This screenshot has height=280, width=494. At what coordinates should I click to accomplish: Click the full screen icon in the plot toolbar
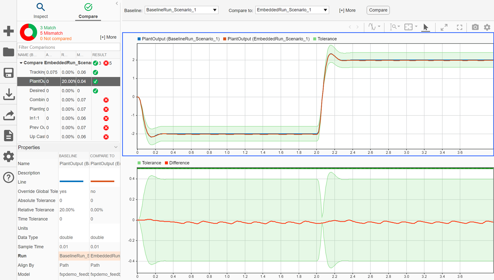459,27
